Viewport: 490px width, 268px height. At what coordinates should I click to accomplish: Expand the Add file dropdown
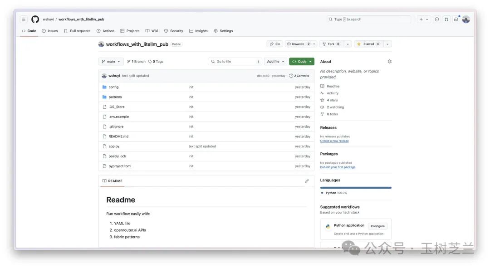pos(276,62)
